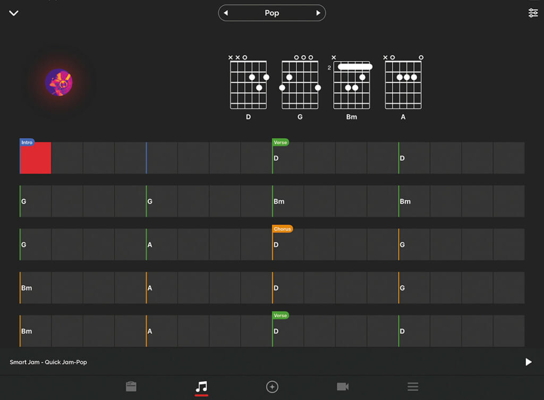Open the hamburger menu tab
The image size is (544, 400).
[413, 386]
